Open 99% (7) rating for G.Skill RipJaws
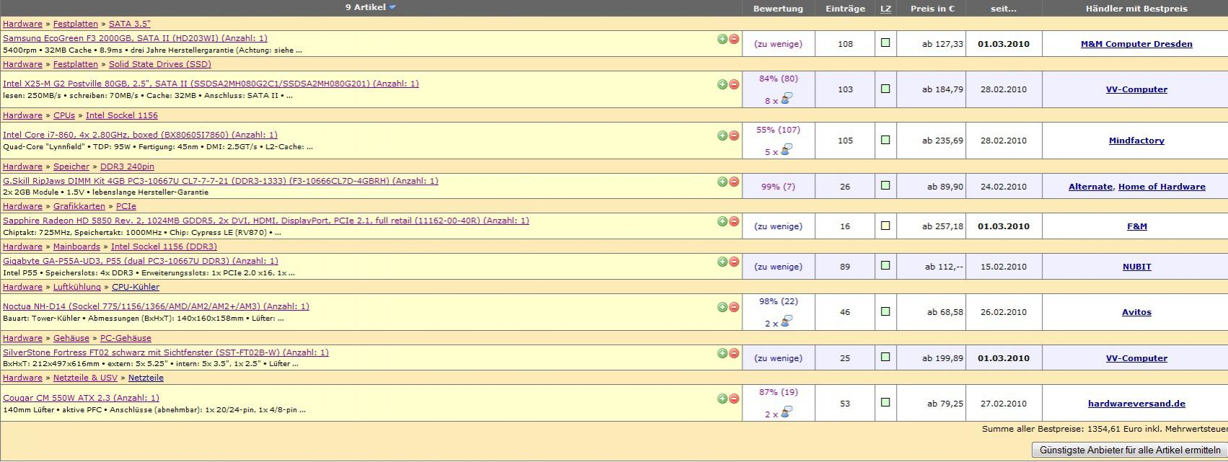 point(778,187)
